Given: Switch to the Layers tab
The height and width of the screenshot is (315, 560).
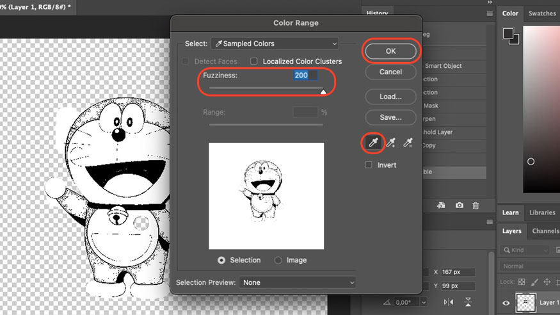Looking at the screenshot, I should coord(512,231).
